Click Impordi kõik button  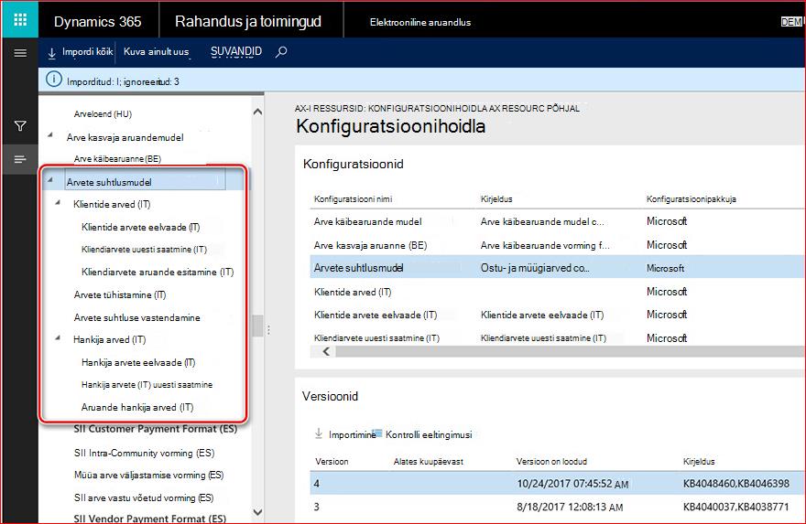(81, 52)
